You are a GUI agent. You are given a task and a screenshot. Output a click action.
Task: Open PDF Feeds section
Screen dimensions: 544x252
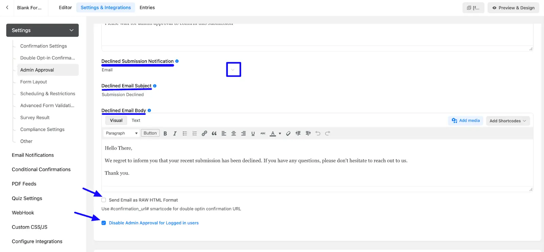tap(24, 184)
